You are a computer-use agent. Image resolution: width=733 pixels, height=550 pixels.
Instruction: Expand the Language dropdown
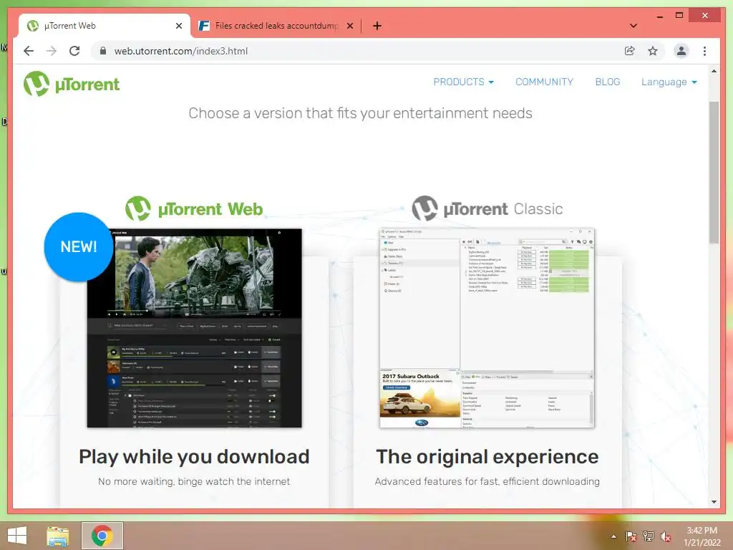(669, 82)
